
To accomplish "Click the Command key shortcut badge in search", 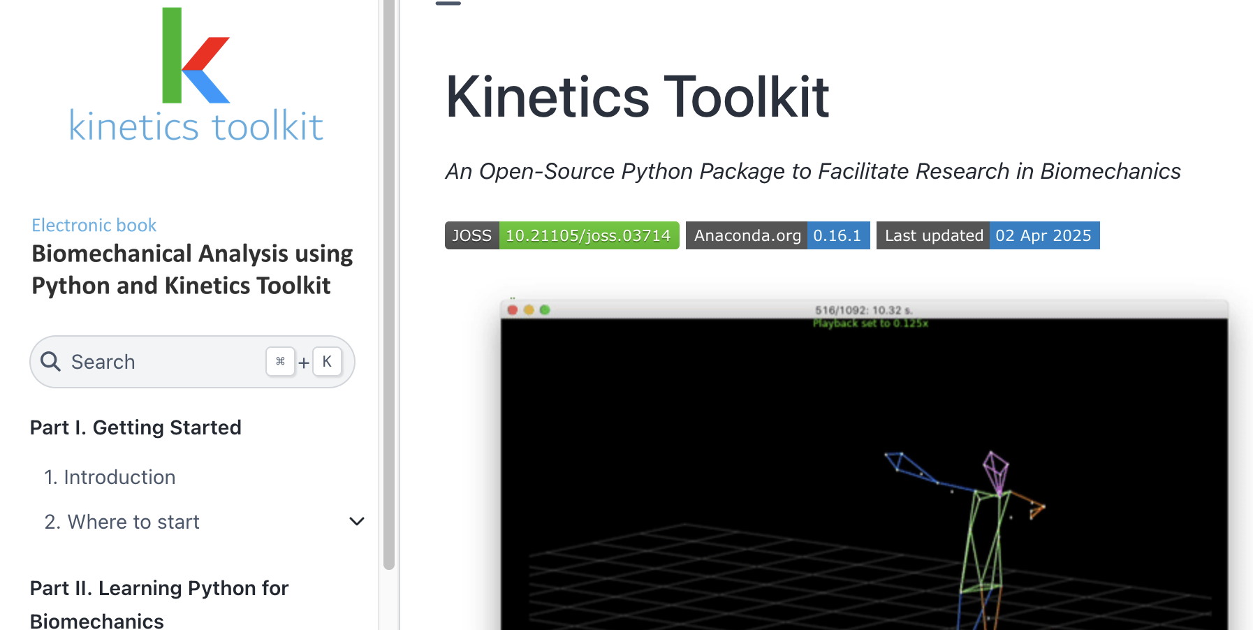I will pyautogui.click(x=280, y=362).
